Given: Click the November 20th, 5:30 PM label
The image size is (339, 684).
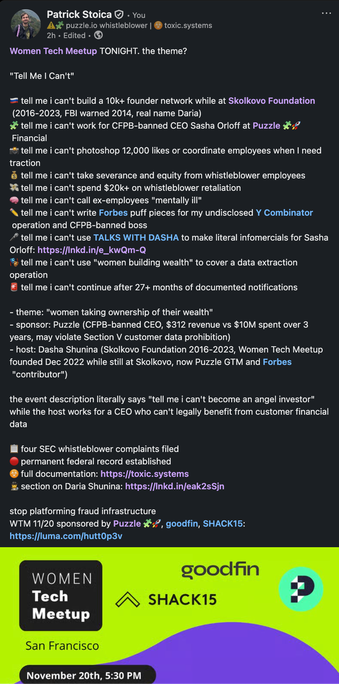Looking at the screenshot, I should coord(84,675).
